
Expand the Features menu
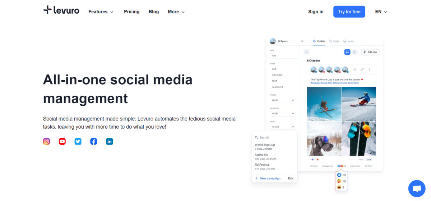pyautogui.click(x=101, y=11)
